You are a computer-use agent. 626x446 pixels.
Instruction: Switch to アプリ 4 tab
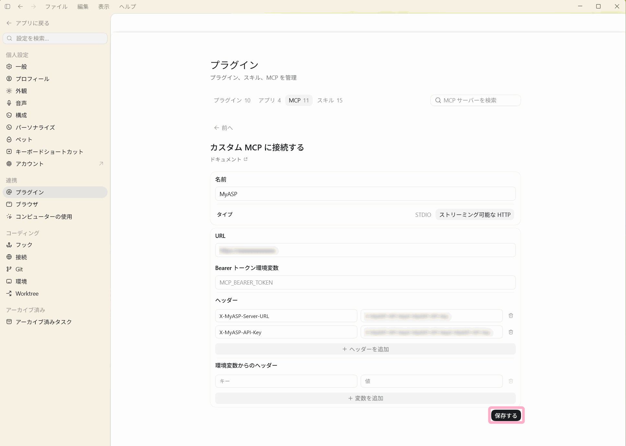[270, 100]
